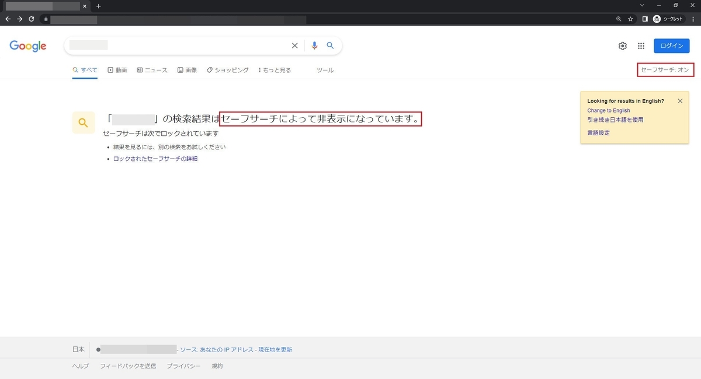This screenshot has width=701, height=379.
Task: Switch to the 画像 tab
Action: tap(187, 70)
